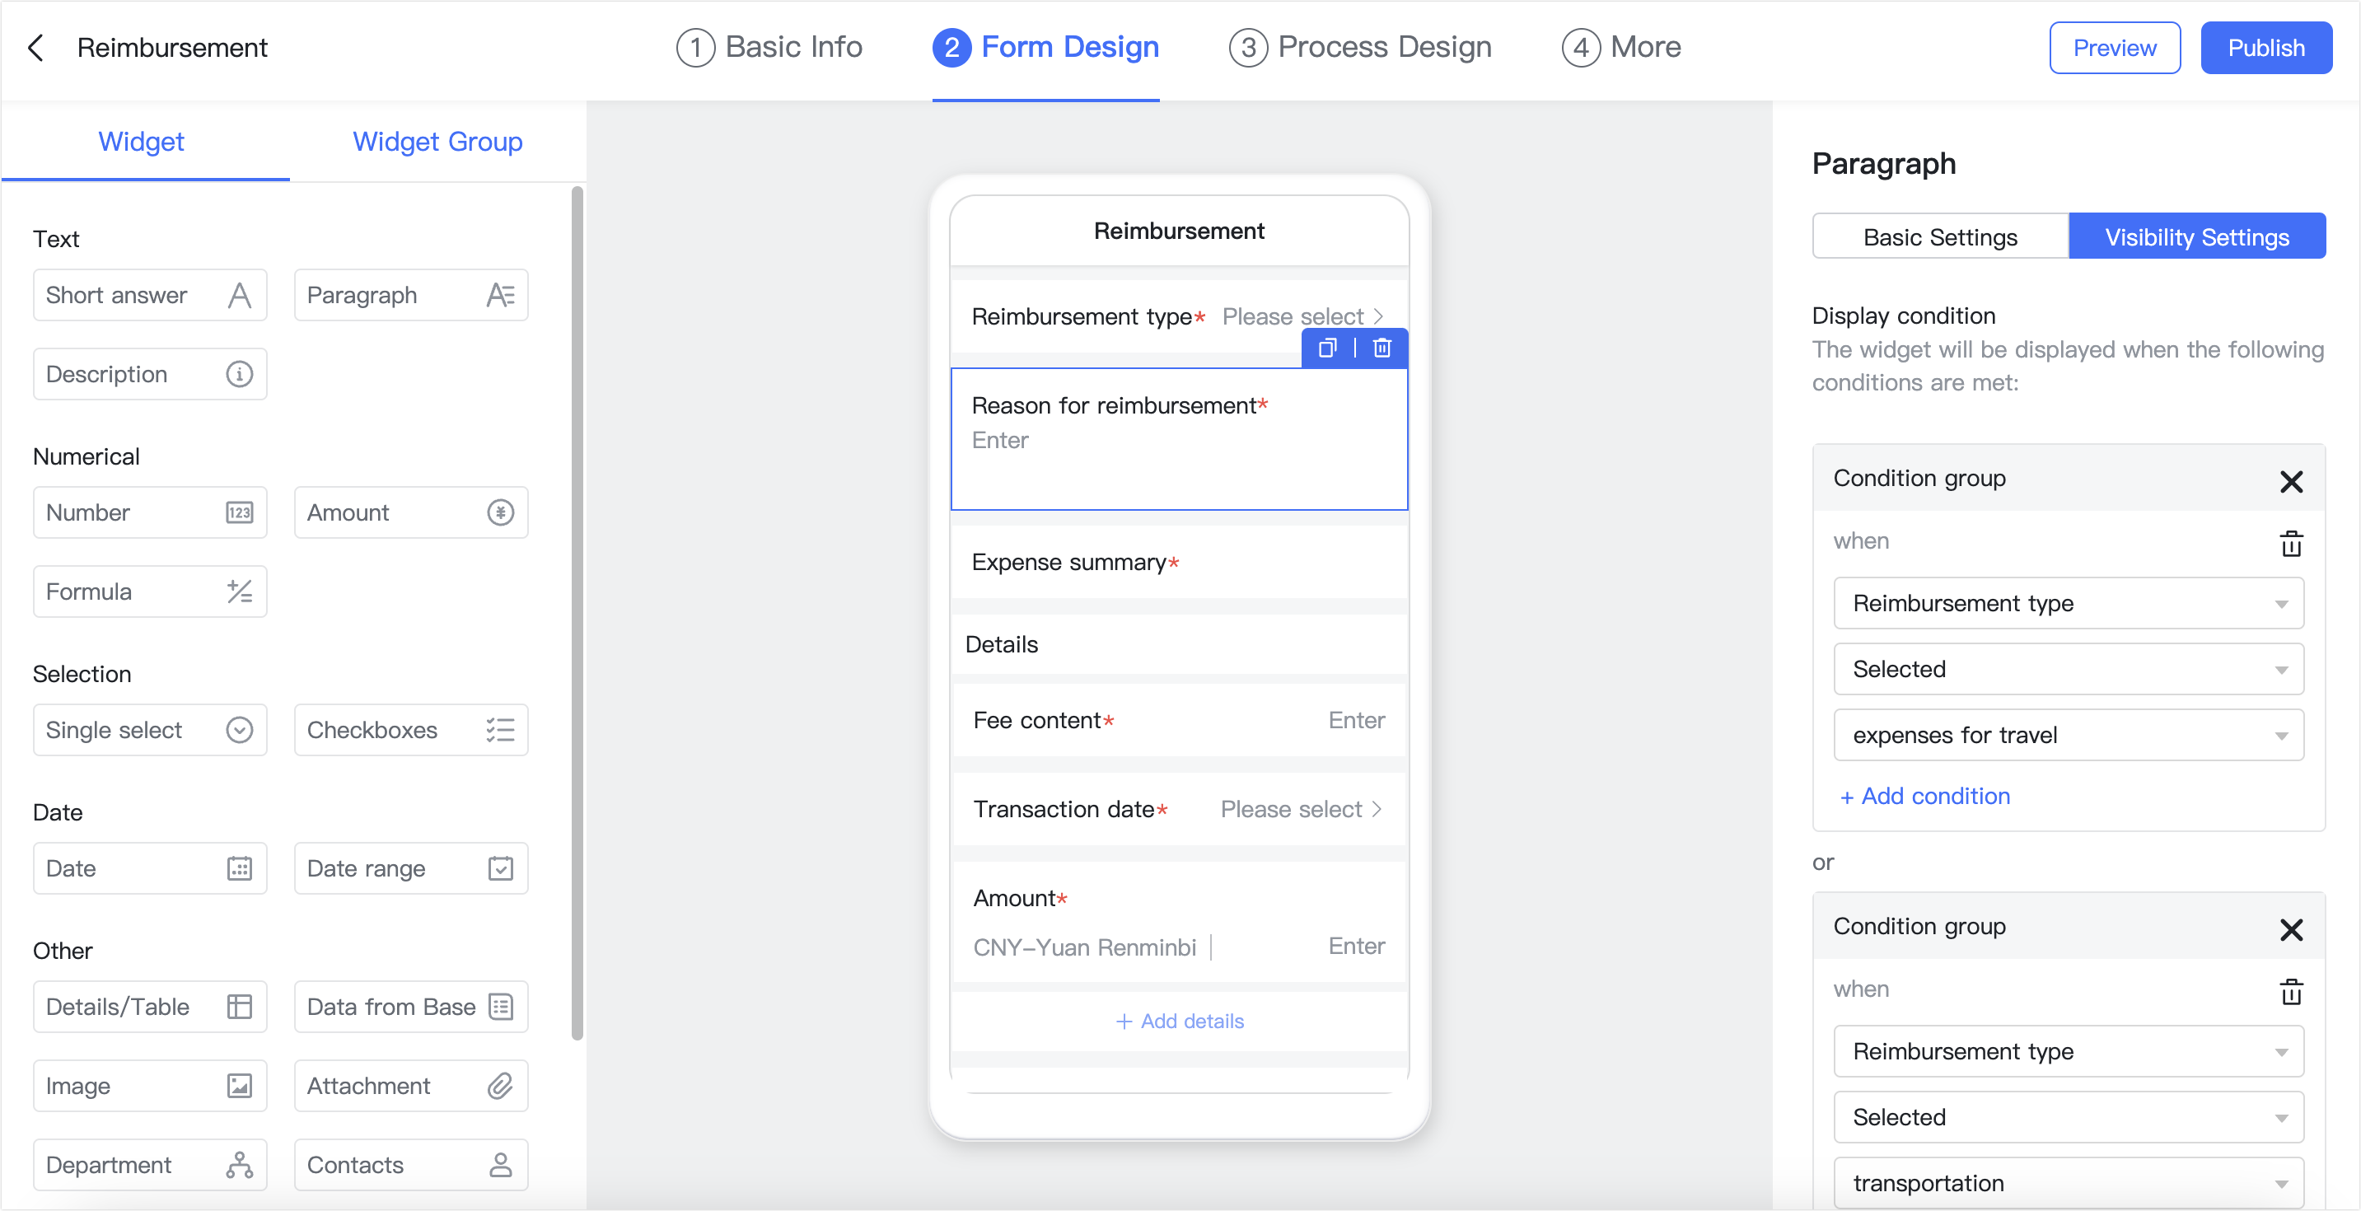Open Basic Settings for the Paragraph
2361x1211 pixels.
tap(1939, 236)
